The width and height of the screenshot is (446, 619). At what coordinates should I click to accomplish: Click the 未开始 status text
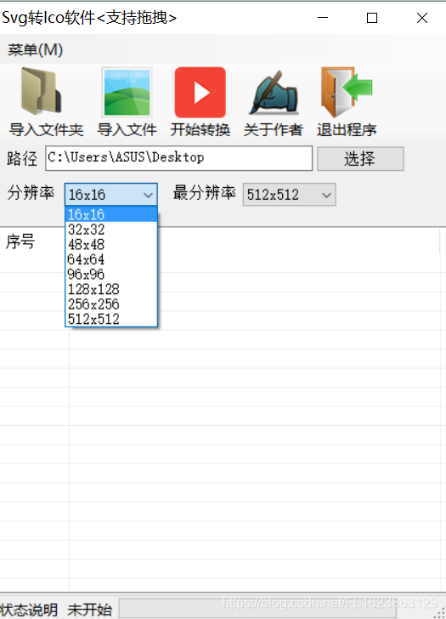pyautogui.click(x=89, y=610)
